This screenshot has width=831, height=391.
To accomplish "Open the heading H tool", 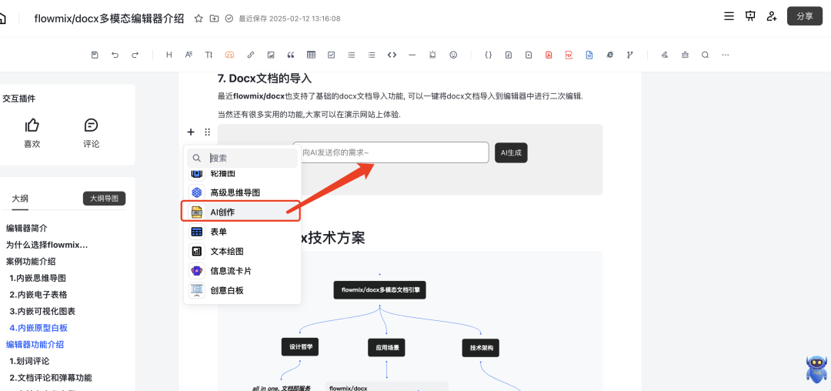I will (x=169, y=55).
